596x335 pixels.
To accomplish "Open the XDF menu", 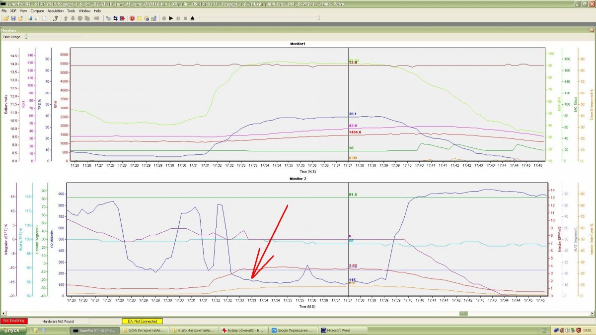I will click(13, 10).
